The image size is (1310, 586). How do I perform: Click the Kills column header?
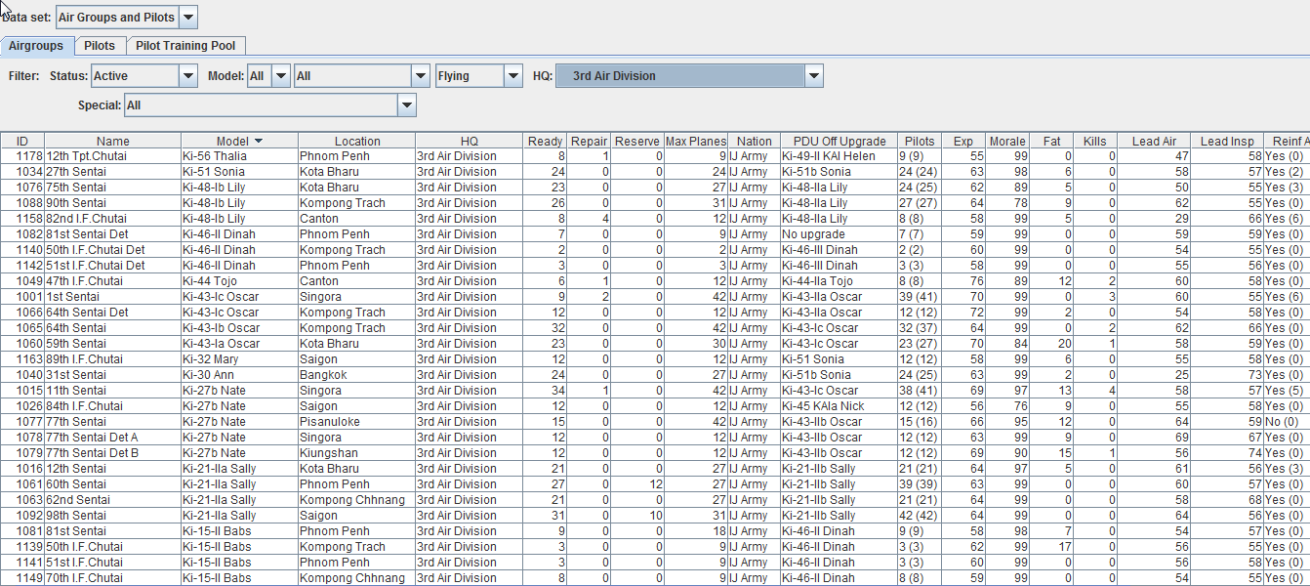coord(1094,140)
